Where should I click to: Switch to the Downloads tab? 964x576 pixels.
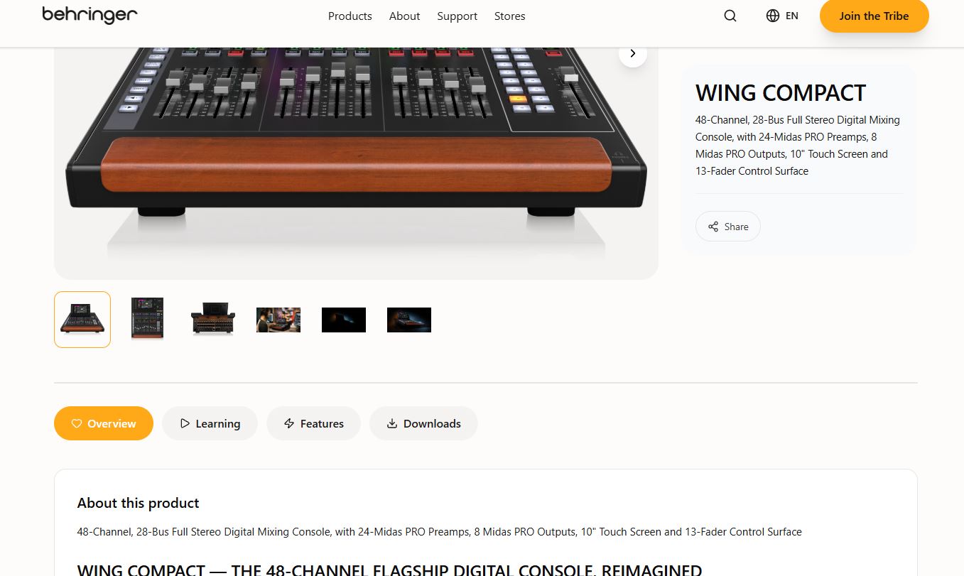point(423,423)
